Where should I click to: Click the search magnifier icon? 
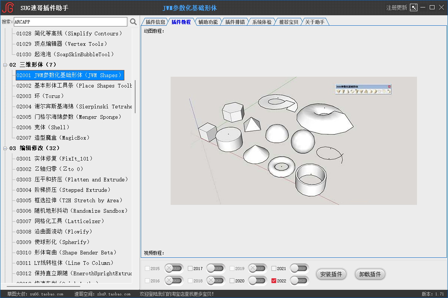133,22
